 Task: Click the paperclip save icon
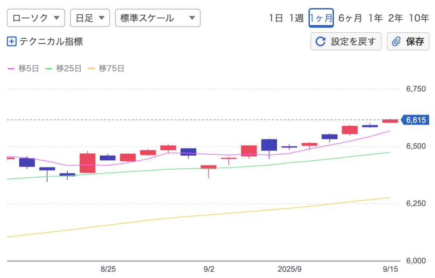pos(396,42)
